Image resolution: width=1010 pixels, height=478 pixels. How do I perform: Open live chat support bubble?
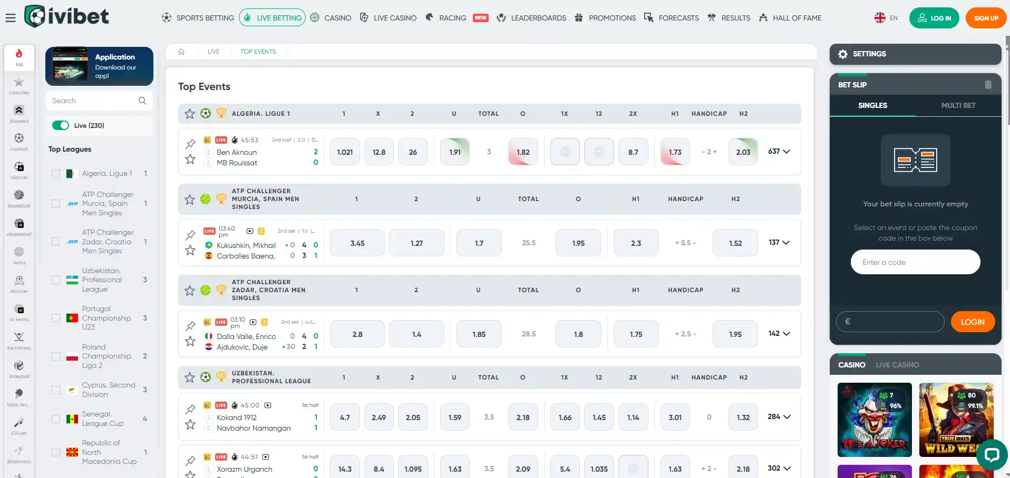pos(992,454)
